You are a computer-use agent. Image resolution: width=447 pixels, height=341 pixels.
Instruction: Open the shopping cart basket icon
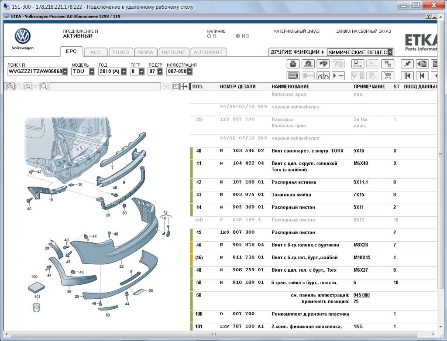point(388,76)
